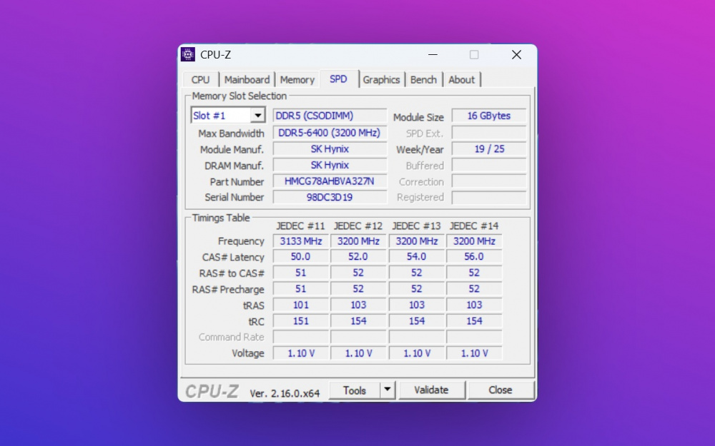
Task: Open the CPU tab
Action: [x=200, y=80]
